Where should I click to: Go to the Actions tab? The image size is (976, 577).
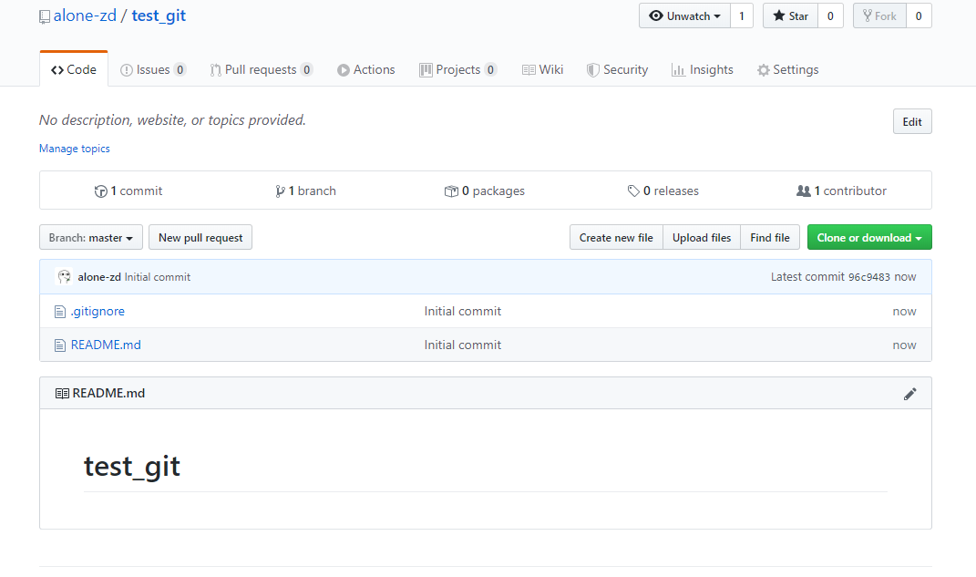click(366, 69)
